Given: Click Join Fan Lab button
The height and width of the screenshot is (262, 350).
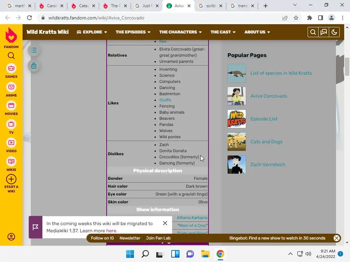Looking at the screenshot, I should (158, 238).
